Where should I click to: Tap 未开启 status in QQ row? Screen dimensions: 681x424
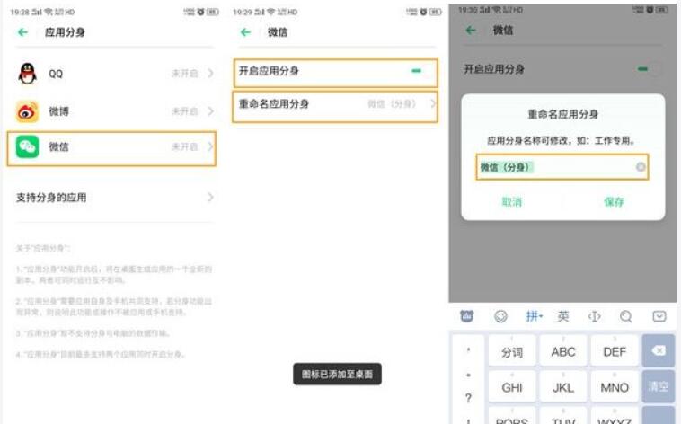[185, 74]
